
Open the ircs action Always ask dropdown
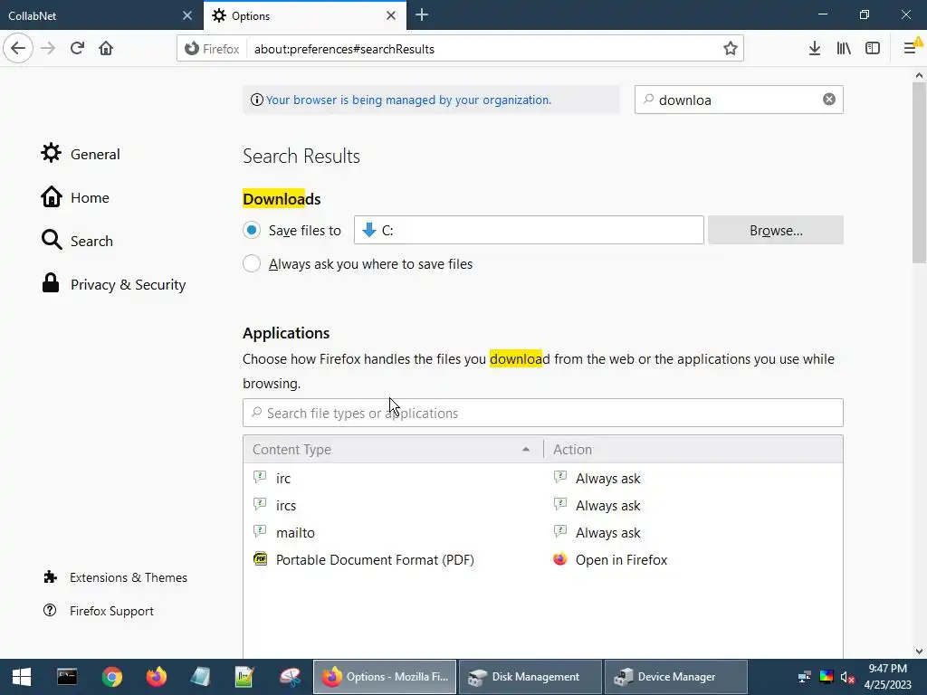click(x=693, y=505)
